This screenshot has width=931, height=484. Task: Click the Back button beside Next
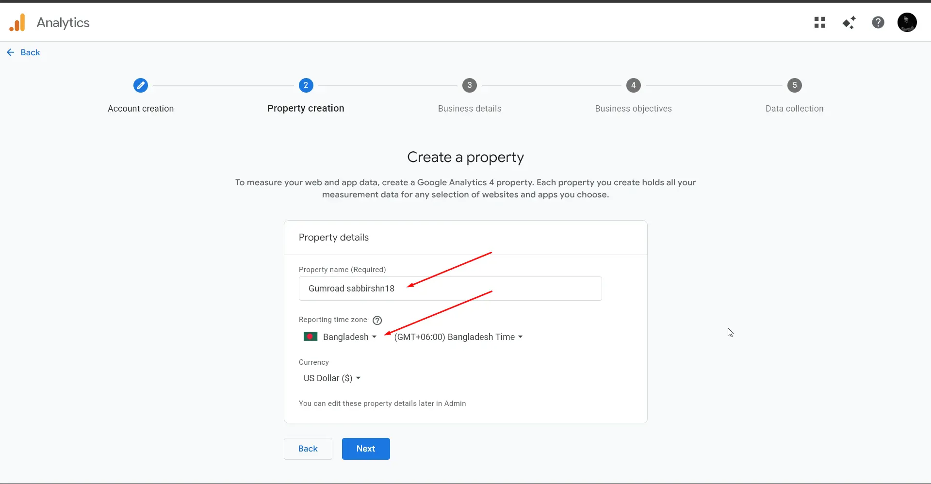pyautogui.click(x=308, y=449)
